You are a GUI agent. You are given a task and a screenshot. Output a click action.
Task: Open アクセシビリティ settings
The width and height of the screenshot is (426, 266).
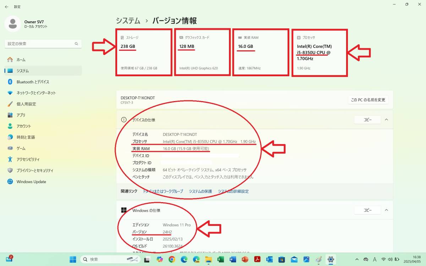click(x=43, y=159)
